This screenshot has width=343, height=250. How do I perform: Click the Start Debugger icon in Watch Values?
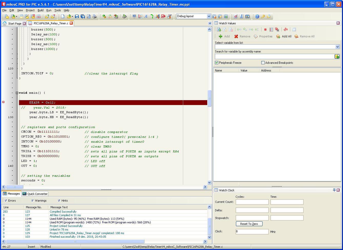(219, 29)
